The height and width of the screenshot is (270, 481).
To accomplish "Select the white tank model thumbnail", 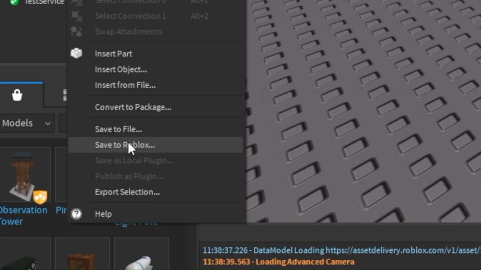I will [x=142, y=254].
